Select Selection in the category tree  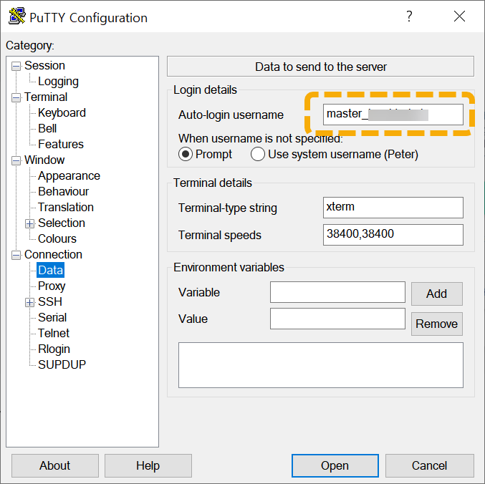[x=61, y=223]
